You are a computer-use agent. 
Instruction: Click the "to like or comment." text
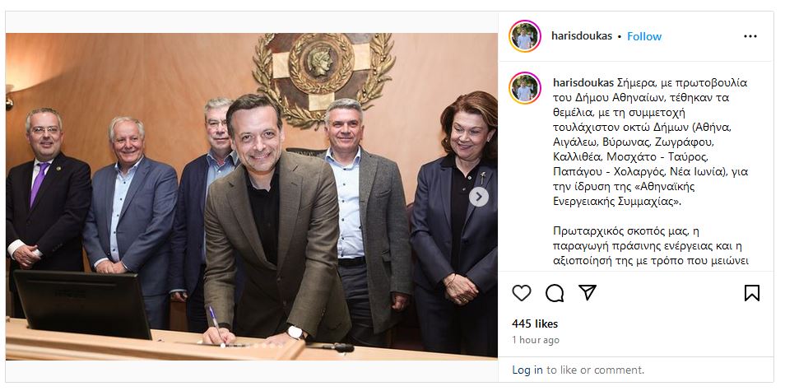coord(595,370)
